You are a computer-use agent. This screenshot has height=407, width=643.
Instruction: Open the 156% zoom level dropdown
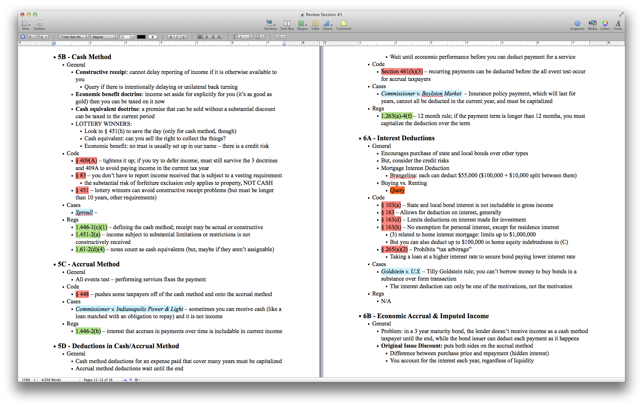[x=28, y=380]
